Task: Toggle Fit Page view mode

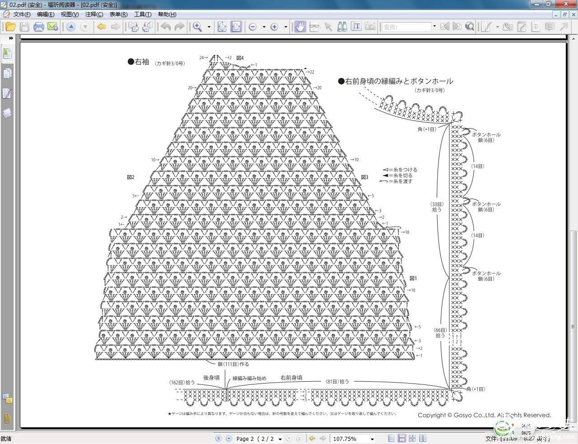Action: pos(222,27)
